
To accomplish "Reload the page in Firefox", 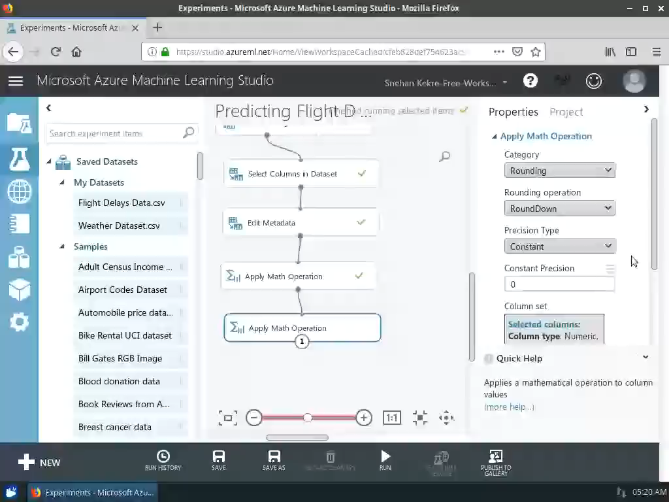I will [x=56, y=52].
